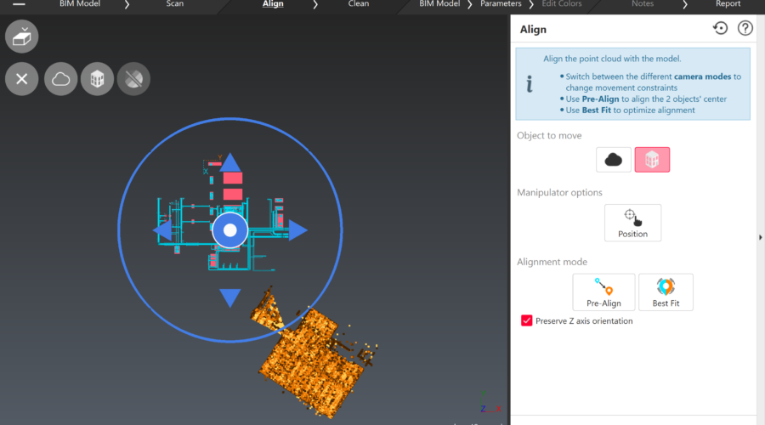
Task: Toggle BIM model visibility in viewport toolbar
Action: (97, 79)
